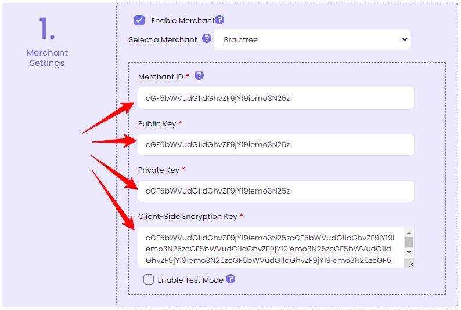Click scrollbar thumb in encryption key textarea
The height and width of the screenshot is (310, 461).
tap(409, 242)
